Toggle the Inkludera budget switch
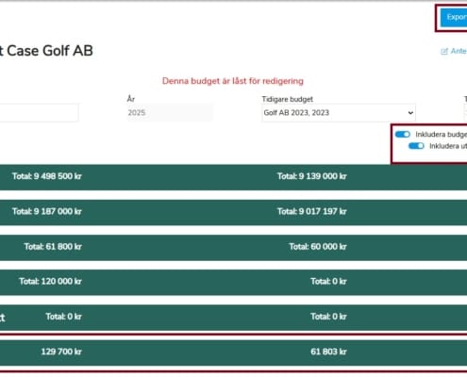This screenshot has height=377, width=467. pos(403,135)
